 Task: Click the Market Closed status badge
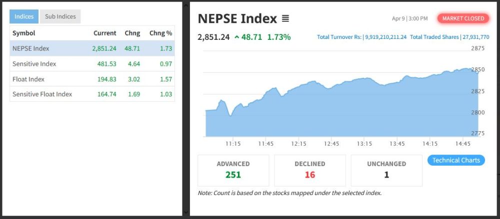click(463, 18)
